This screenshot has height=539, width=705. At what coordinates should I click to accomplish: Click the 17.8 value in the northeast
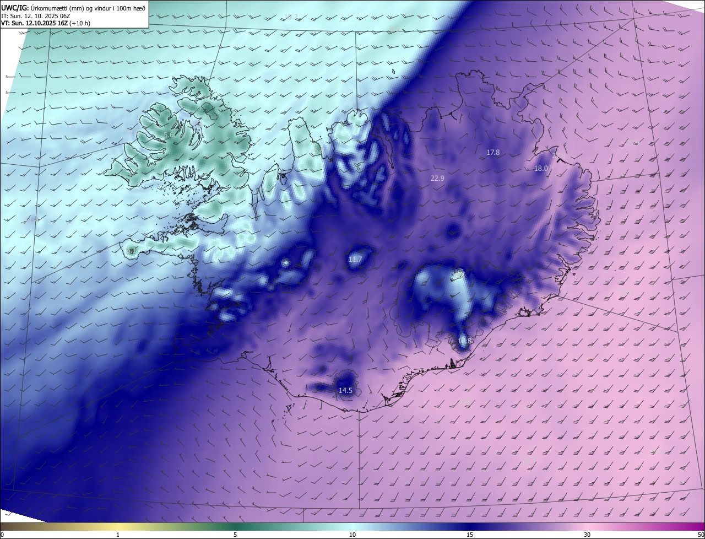click(x=493, y=152)
